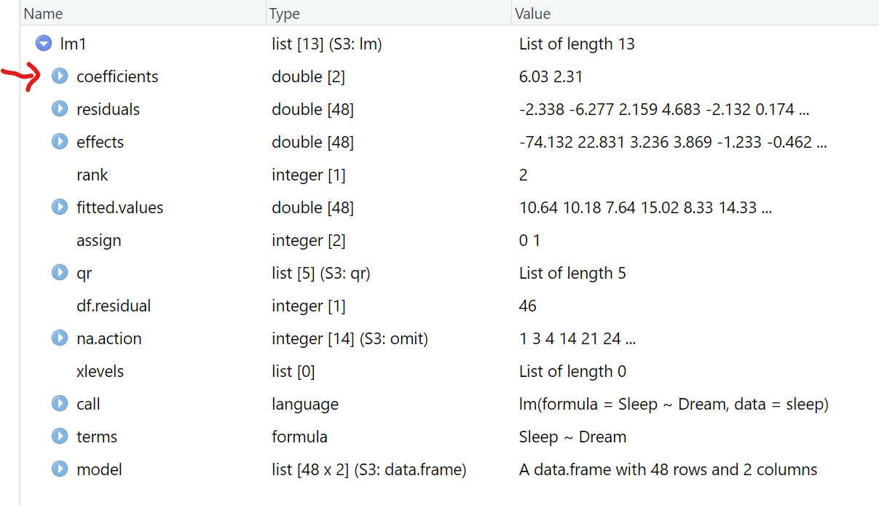Viewport: 879px width, 505px height.
Task: Expand the terms formula arrow
Action: tap(60, 437)
